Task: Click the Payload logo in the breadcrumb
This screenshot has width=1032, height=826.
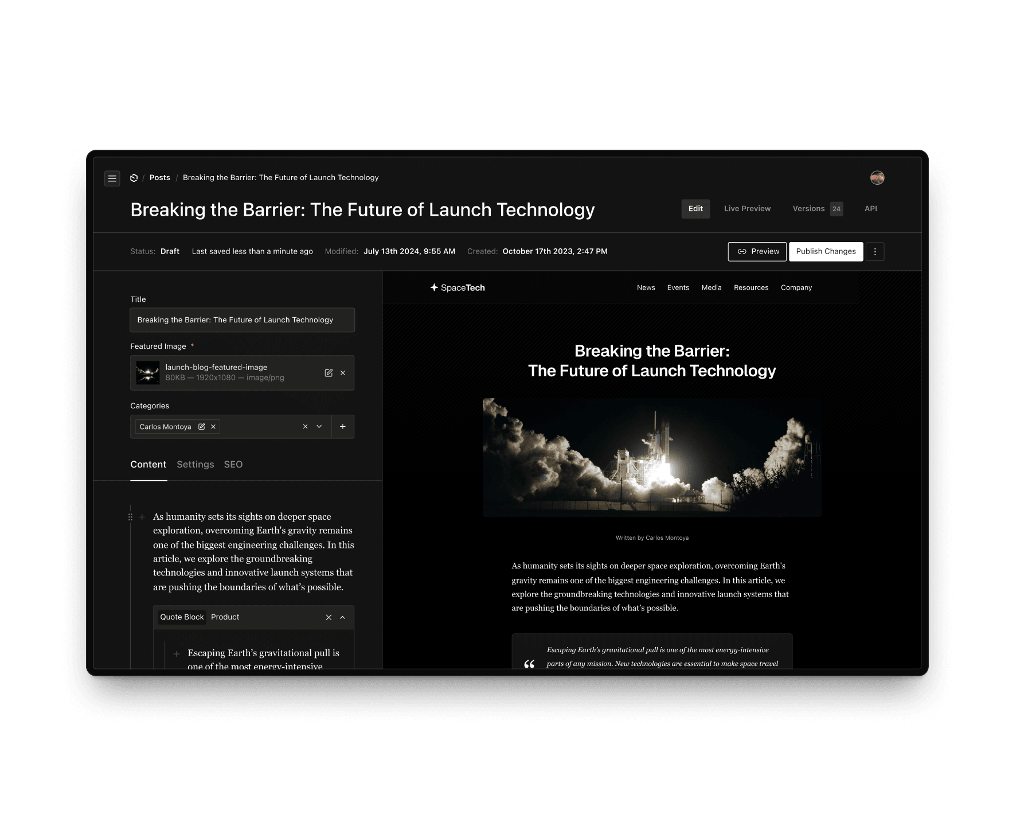Action: 134,178
